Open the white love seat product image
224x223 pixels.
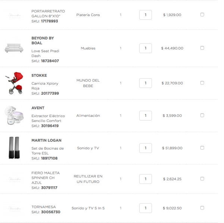coord(14,48)
